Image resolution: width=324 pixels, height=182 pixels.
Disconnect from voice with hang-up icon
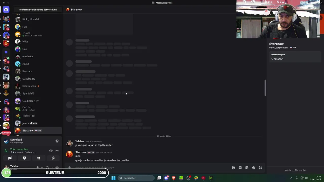57,151
